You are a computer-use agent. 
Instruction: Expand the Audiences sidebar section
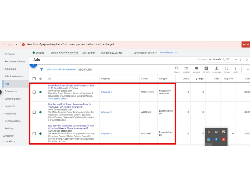[3, 113]
